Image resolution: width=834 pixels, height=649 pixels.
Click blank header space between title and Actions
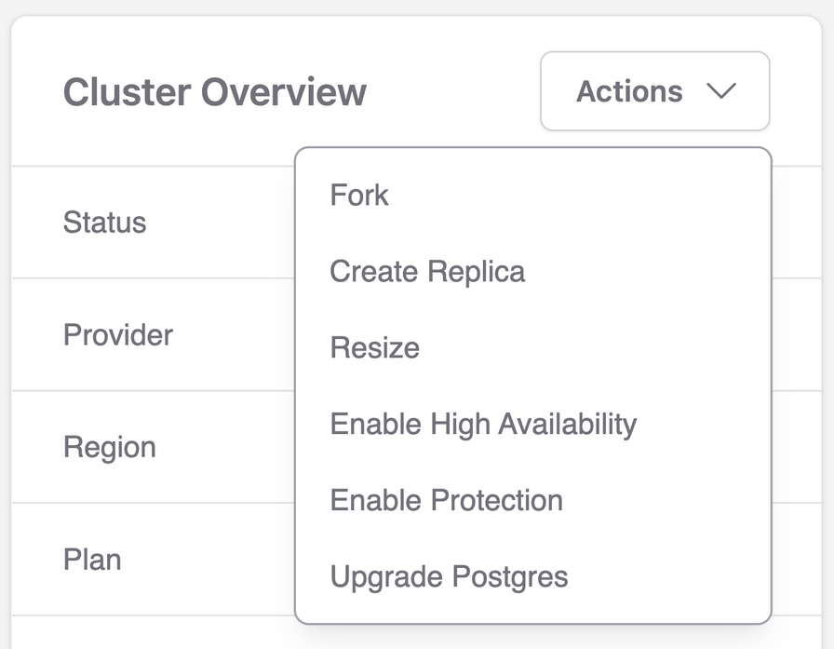[453, 91]
